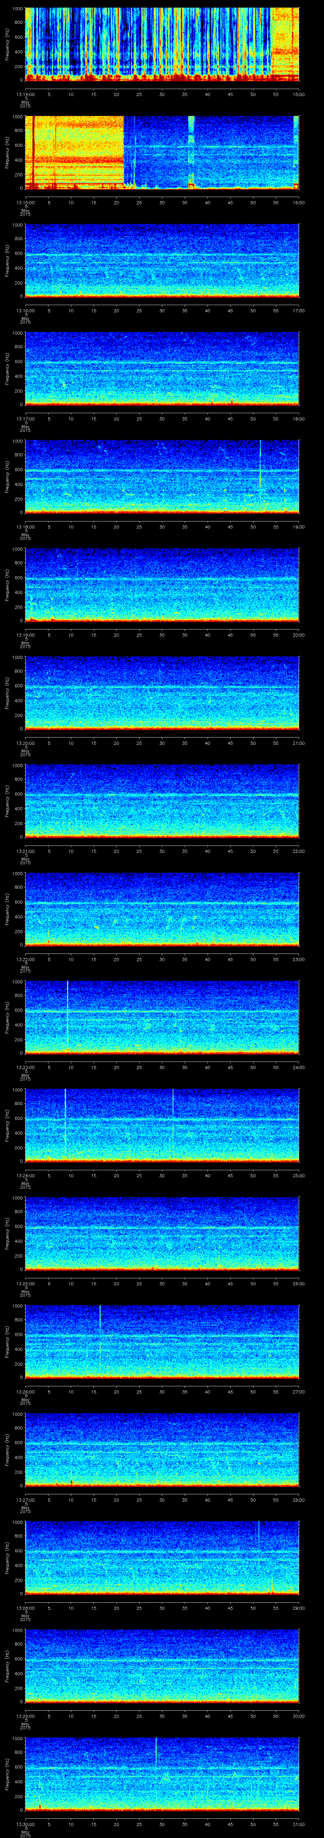Click Frequency (Hz) axis title of 13:14:00 panel
The height and width of the screenshot is (1838, 324).
(7, 44)
